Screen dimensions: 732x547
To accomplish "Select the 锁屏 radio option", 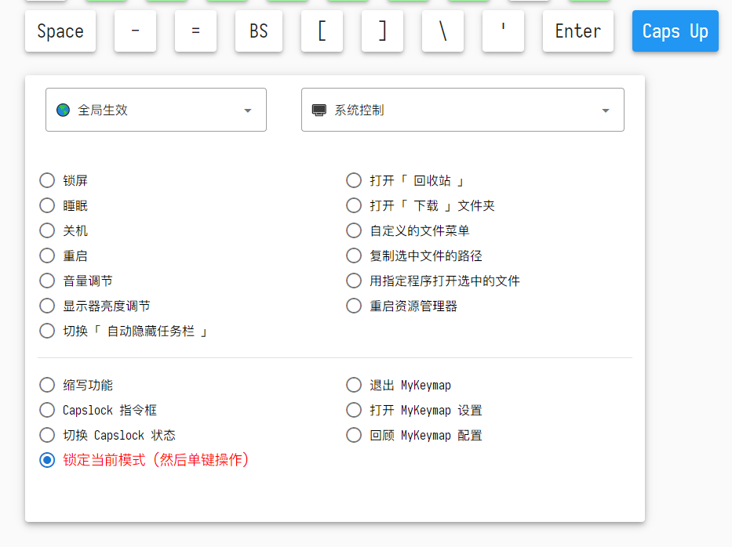I will [x=47, y=180].
